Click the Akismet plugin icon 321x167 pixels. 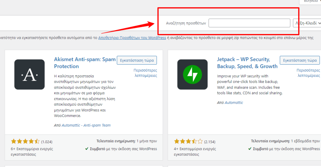pos(29,74)
